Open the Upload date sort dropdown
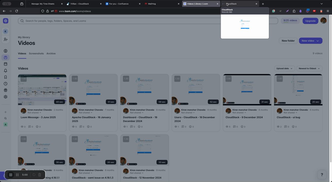Image resolution: width=332 pixels, height=182 pixels. 284,69
